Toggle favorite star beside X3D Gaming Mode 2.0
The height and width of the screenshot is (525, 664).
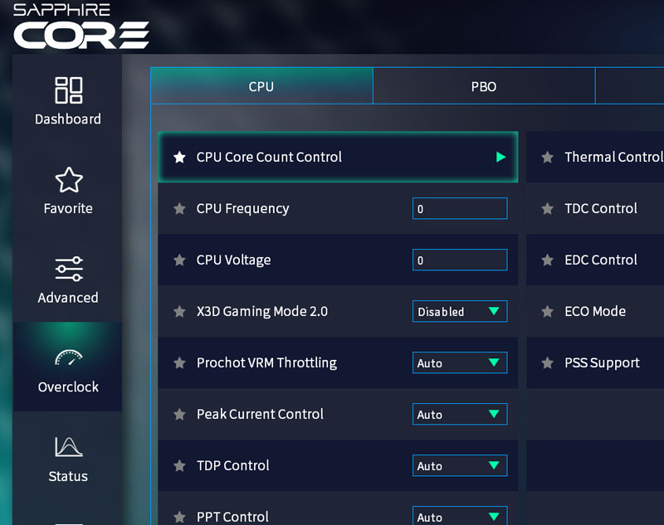pos(178,312)
